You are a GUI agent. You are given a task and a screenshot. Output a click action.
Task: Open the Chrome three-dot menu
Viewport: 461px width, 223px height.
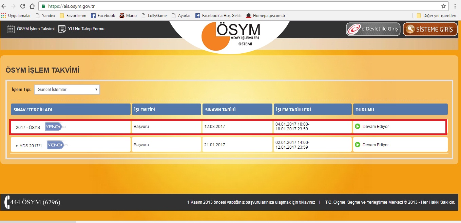[455, 6]
